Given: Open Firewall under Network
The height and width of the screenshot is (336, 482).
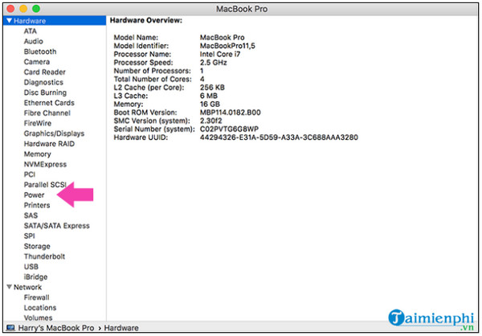Looking at the screenshot, I should coord(36,297).
